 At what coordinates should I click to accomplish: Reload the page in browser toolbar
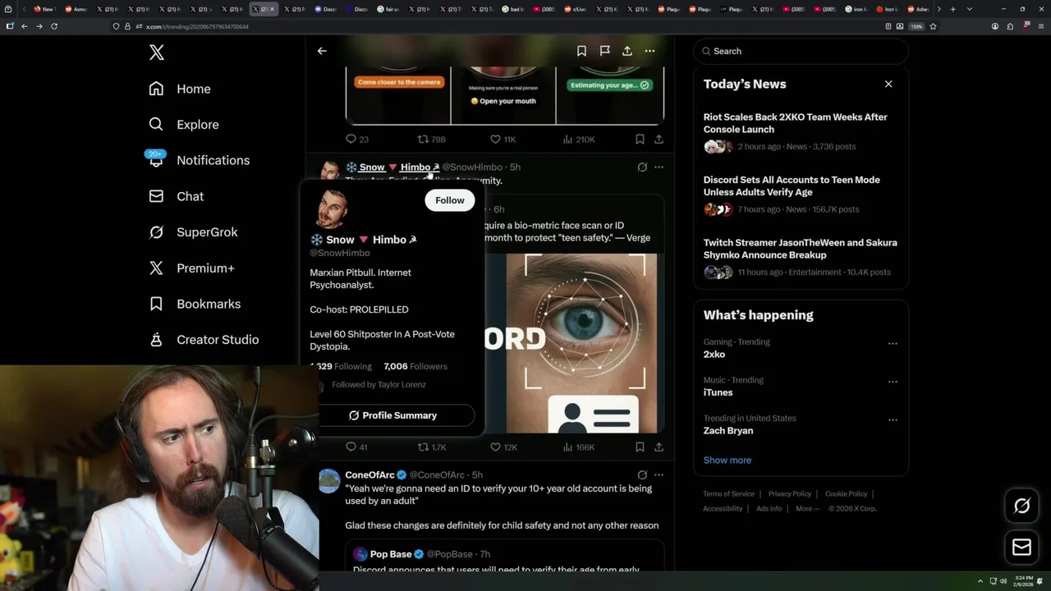pos(54,26)
